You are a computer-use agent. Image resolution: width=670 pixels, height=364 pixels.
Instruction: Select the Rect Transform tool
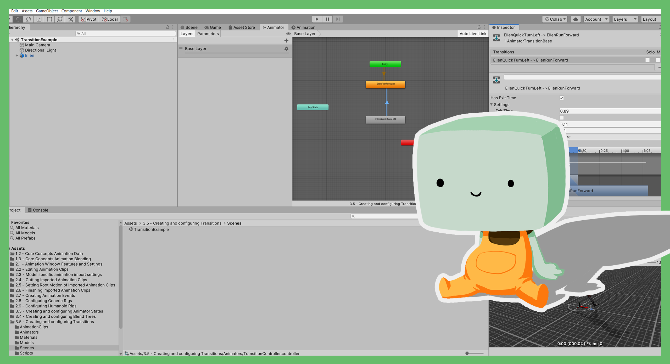point(49,19)
